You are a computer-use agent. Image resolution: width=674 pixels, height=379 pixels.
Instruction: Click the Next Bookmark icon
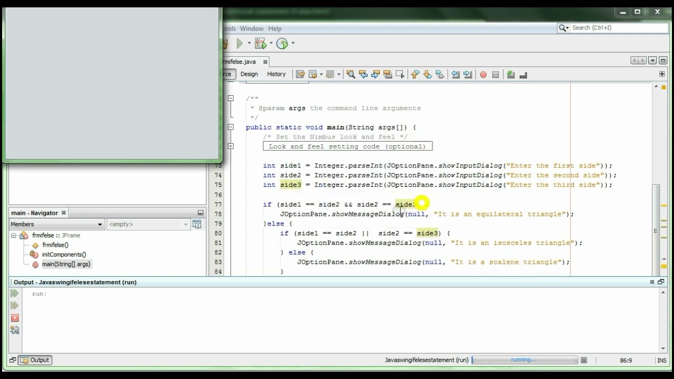point(428,75)
